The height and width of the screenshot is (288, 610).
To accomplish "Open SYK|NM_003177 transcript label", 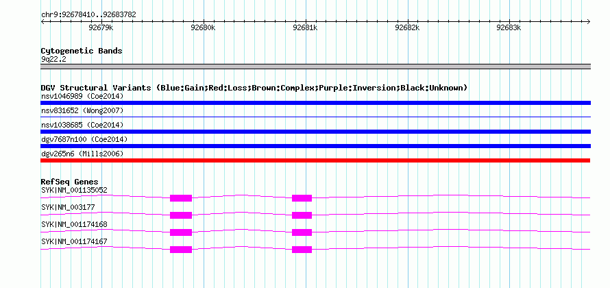I will (68, 207).
